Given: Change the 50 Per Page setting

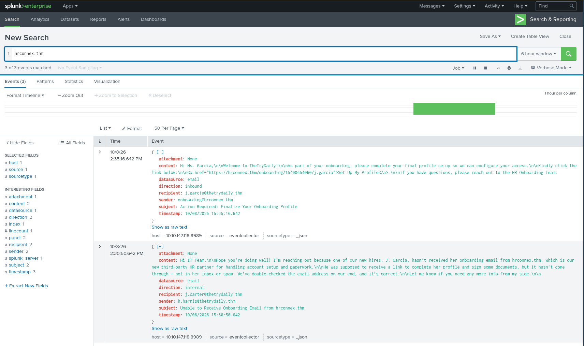Looking at the screenshot, I should coord(169,128).
